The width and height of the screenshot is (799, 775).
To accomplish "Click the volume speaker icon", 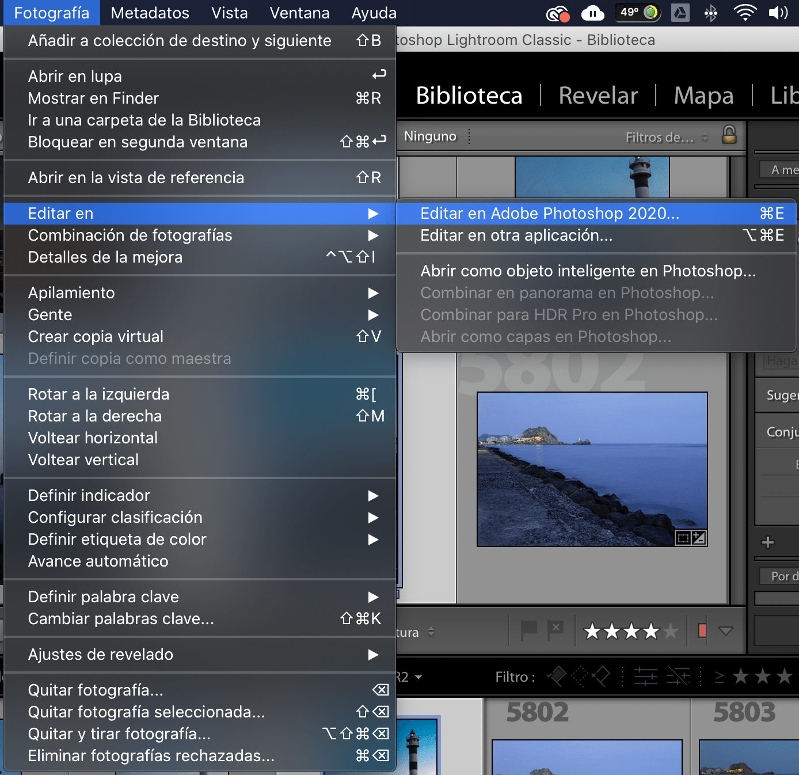I will [778, 13].
